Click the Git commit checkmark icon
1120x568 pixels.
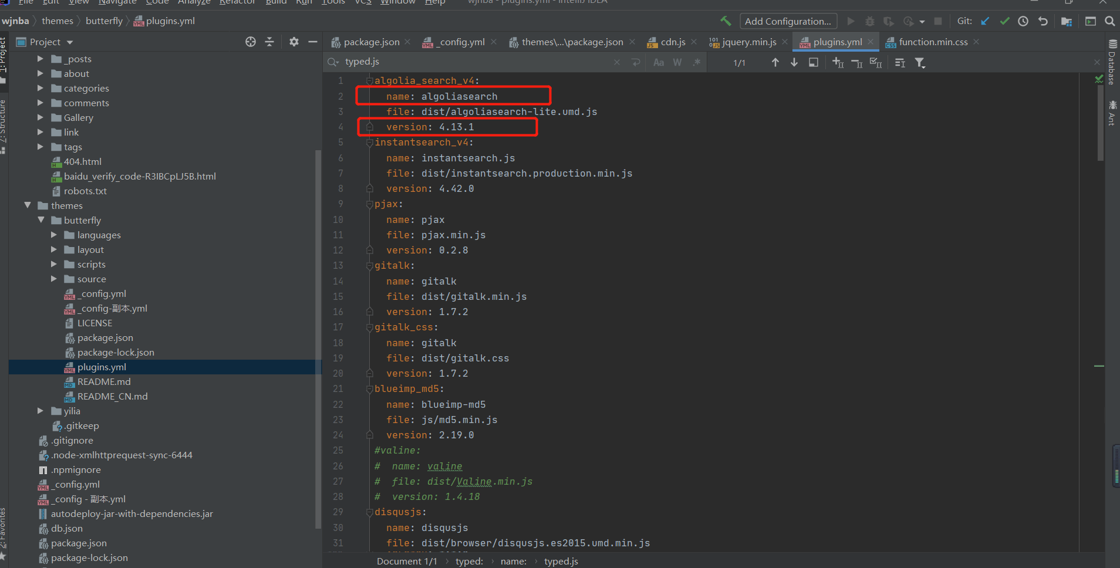point(1004,21)
